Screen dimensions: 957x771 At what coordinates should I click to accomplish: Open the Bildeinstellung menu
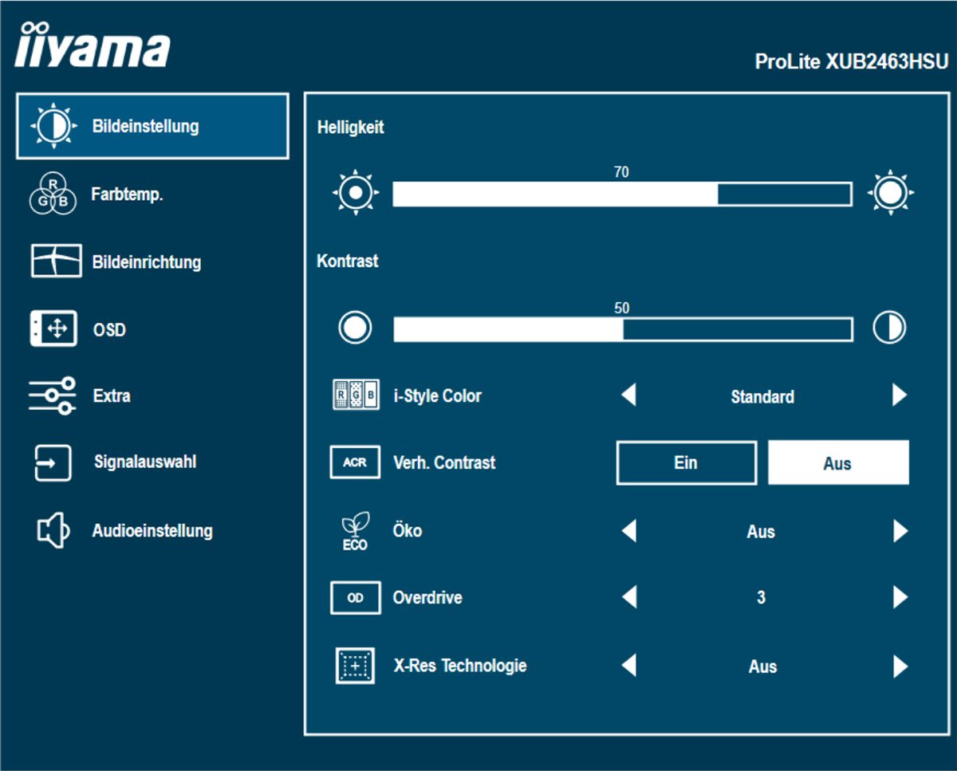152,126
